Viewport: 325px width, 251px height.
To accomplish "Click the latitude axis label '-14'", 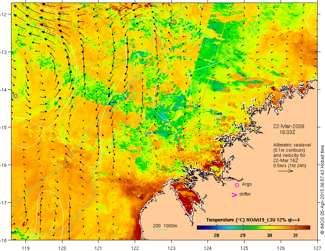I will click(x=4, y=90).
